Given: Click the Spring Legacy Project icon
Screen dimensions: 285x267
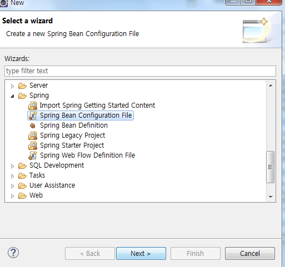Looking at the screenshot, I should (33, 135).
